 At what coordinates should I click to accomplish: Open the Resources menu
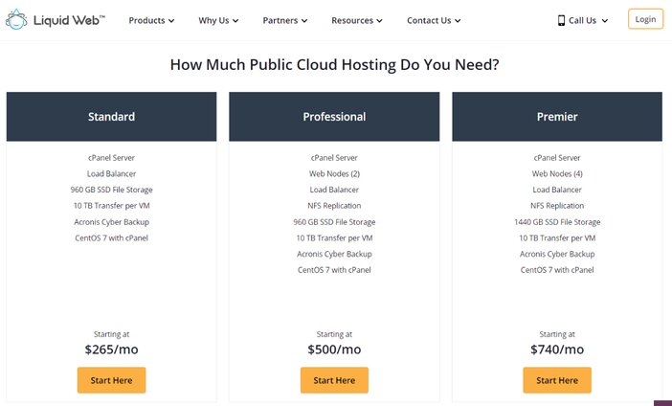[x=357, y=20]
